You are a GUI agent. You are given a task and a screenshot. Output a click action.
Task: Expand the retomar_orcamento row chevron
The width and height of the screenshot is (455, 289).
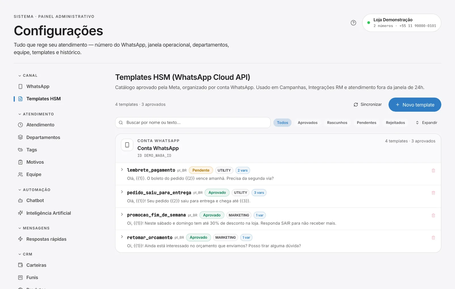122,237
